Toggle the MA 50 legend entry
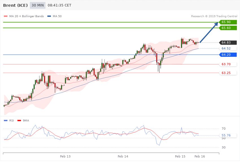Viewport: 240px width, 162px height. tap(54, 16)
